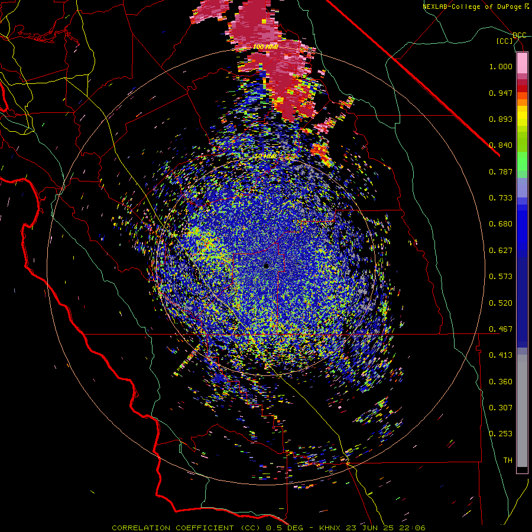Click the 0.467 legend value
Viewport: 532px width, 532px height.
[x=501, y=329]
